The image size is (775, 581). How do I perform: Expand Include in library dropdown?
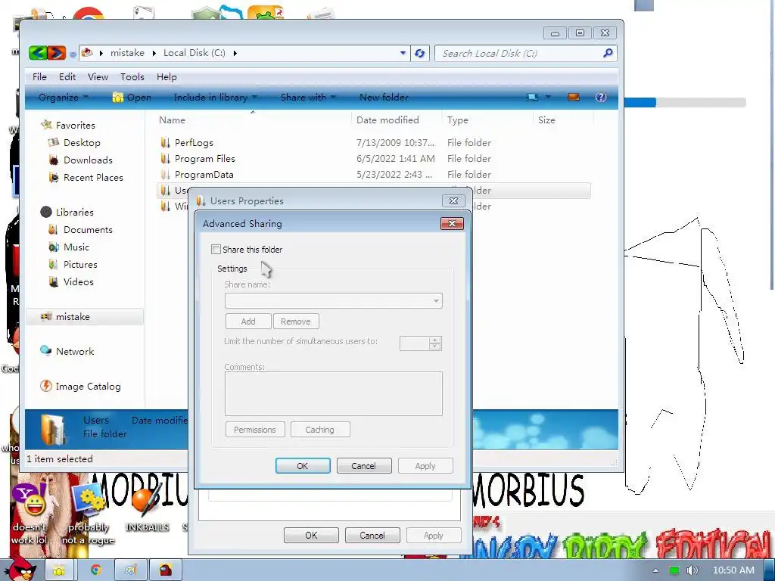coord(216,98)
